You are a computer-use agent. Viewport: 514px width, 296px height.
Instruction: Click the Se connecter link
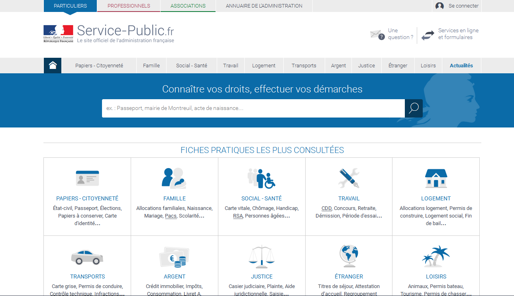(463, 6)
